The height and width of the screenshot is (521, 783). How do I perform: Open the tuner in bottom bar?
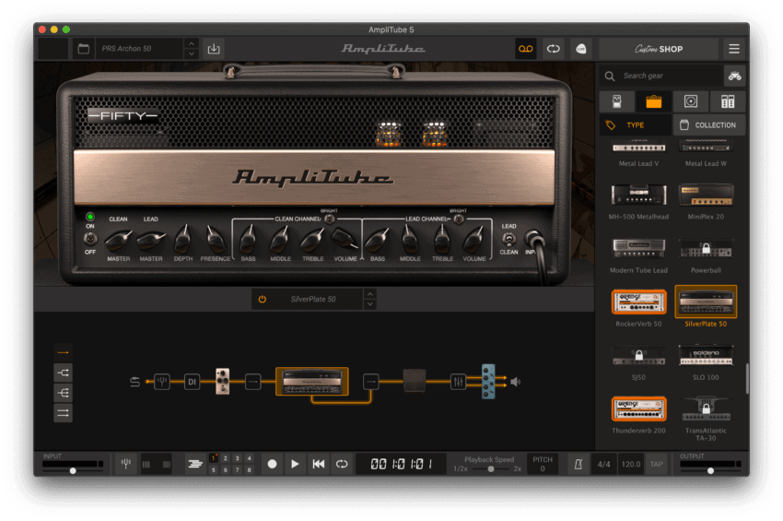pyautogui.click(x=126, y=464)
